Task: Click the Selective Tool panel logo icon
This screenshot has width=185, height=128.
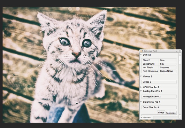Action: (142, 51)
